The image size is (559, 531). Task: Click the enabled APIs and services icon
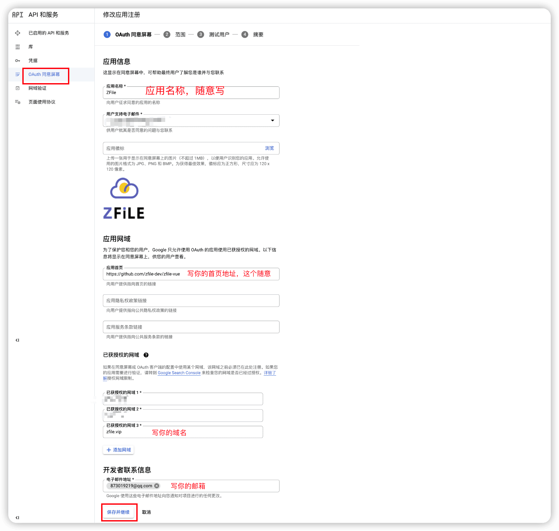18,33
